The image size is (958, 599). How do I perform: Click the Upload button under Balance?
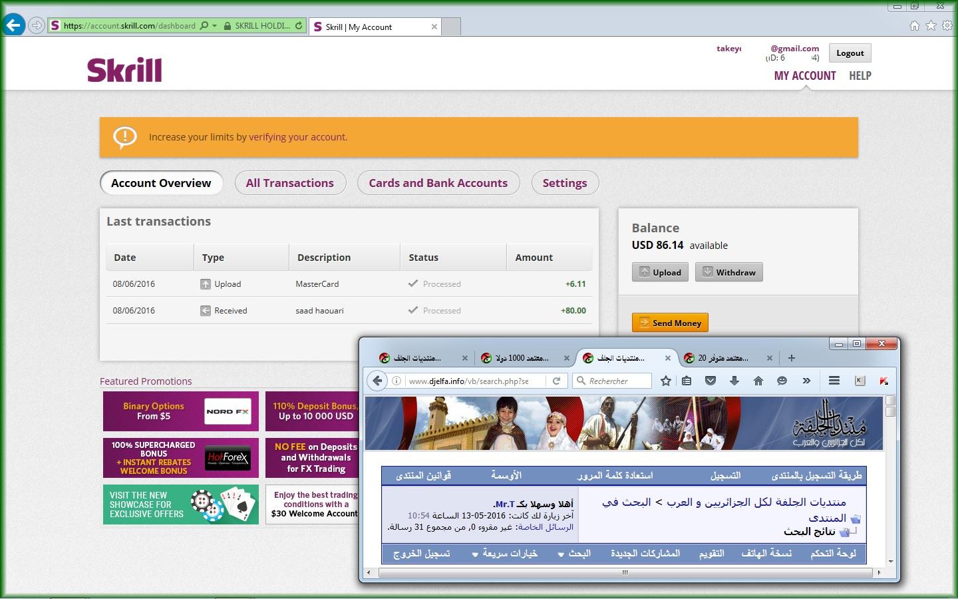[x=661, y=272]
